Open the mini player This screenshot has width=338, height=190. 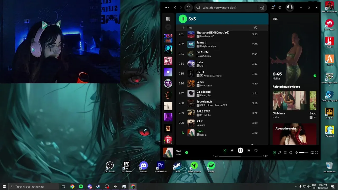pos(312,153)
